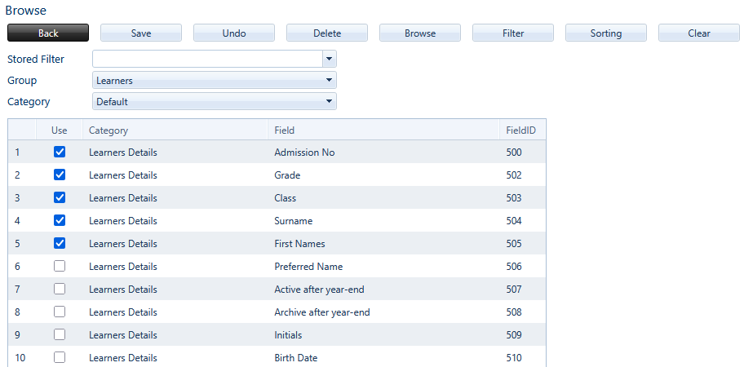Check Use for Birth Date field
The width and height of the screenshot is (744, 367).
60,357
